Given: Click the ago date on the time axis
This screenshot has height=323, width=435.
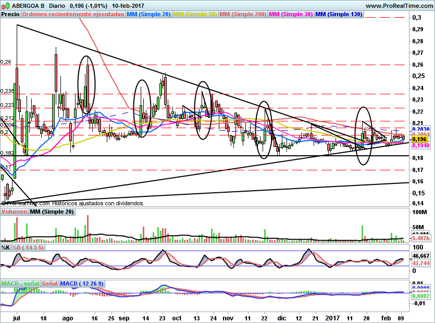Looking at the screenshot, I should click(x=67, y=318).
